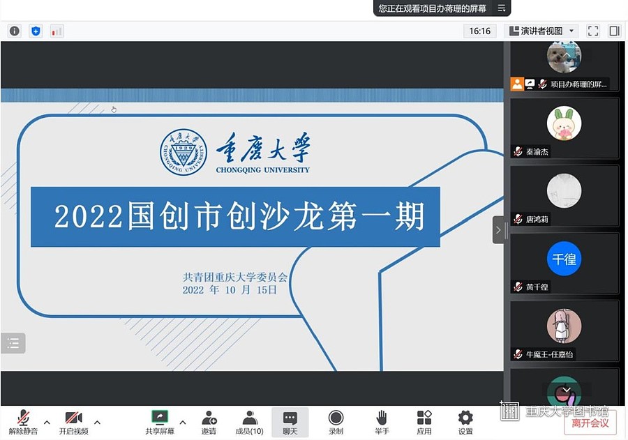Select 牛魔王-任嘉怡 participant tile

pyautogui.click(x=564, y=331)
